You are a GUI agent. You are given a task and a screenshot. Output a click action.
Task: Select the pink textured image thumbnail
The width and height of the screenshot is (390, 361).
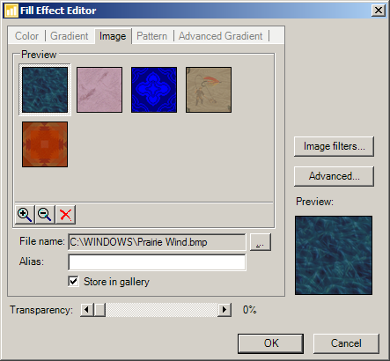pyautogui.click(x=99, y=90)
